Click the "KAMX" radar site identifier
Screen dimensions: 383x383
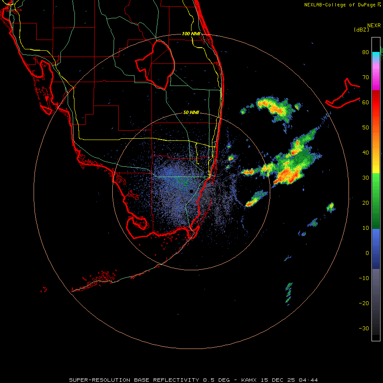(250, 380)
